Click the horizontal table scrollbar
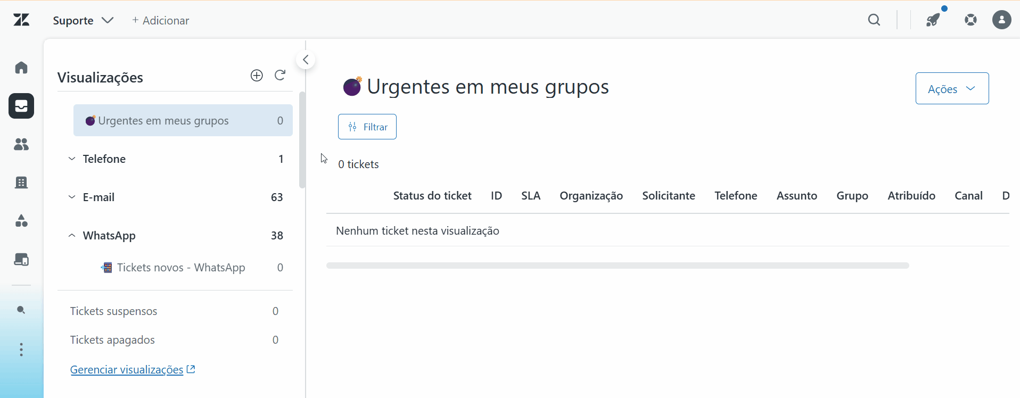This screenshot has width=1020, height=398. [x=618, y=266]
